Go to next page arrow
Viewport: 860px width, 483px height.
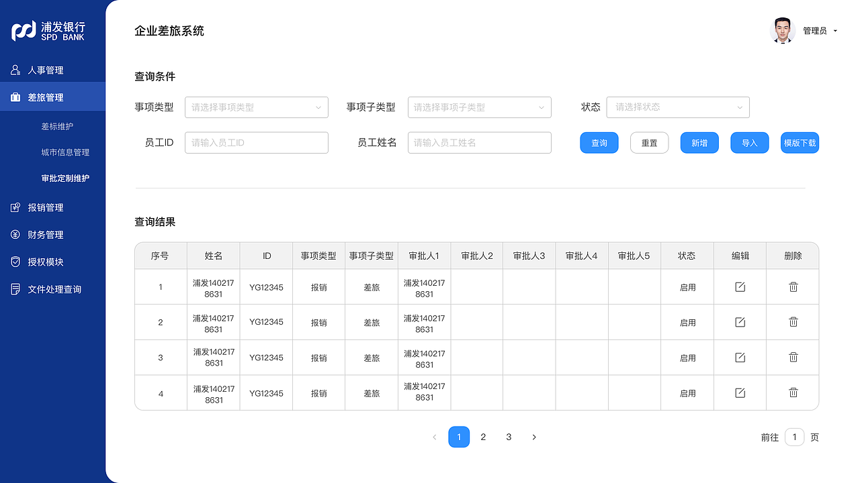[534, 437]
